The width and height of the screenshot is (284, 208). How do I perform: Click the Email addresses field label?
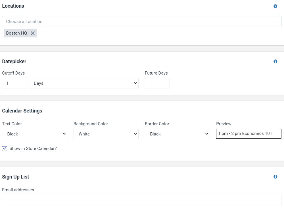point(18,190)
